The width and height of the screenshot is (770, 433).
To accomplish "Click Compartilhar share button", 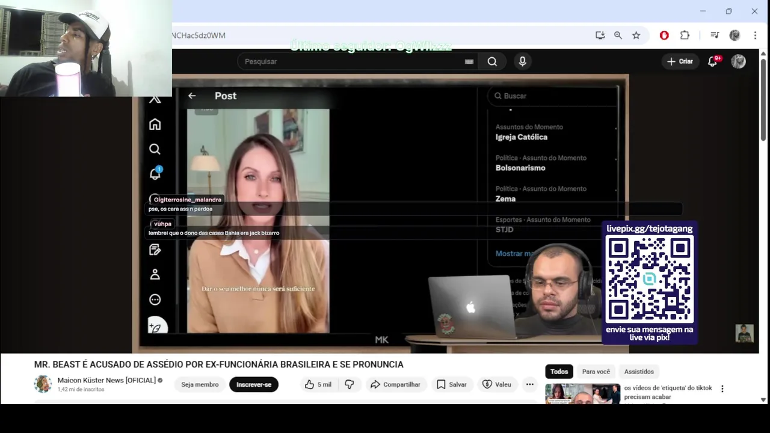I will click(x=396, y=384).
